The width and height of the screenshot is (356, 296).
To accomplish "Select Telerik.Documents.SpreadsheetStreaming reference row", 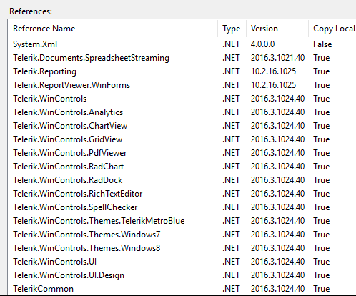I will click(x=182, y=58).
